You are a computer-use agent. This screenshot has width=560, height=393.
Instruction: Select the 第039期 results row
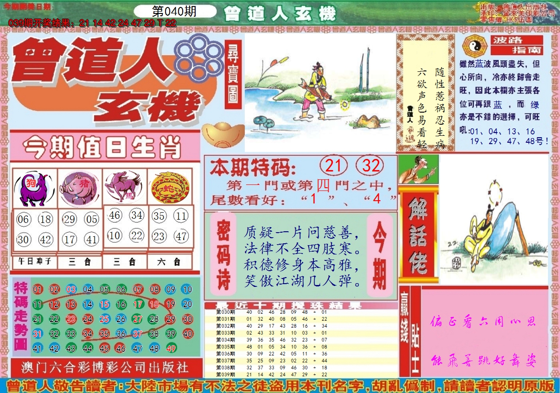click(x=301, y=374)
